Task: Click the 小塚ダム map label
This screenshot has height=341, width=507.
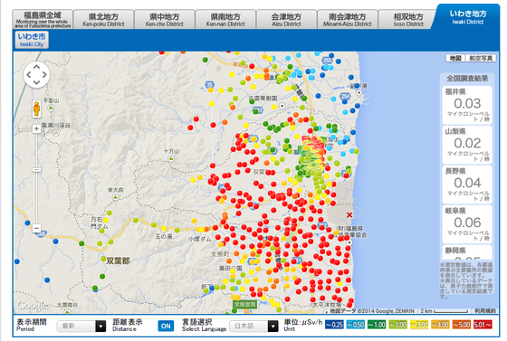Action: [x=200, y=240]
